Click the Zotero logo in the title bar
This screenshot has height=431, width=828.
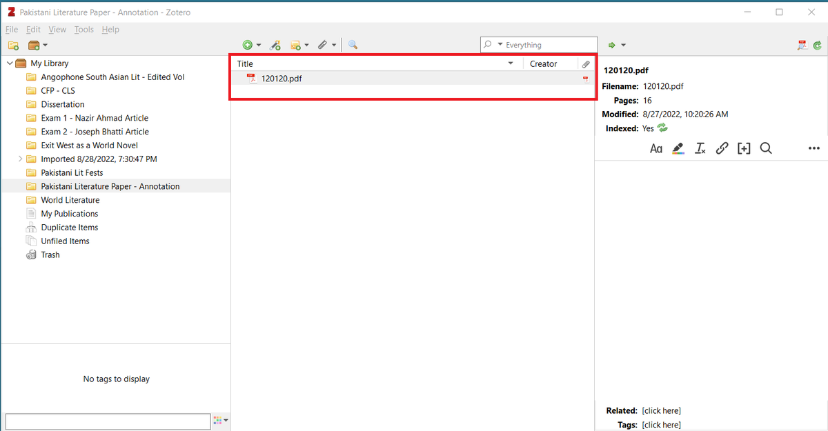click(12, 12)
